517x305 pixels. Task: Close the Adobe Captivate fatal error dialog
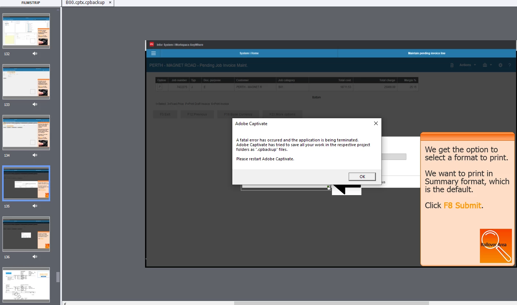pyautogui.click(x=376, y=123)
